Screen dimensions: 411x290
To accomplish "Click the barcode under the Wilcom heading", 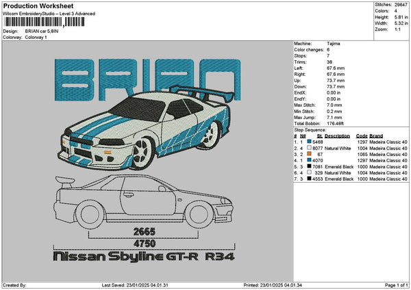I will [45, 22].
